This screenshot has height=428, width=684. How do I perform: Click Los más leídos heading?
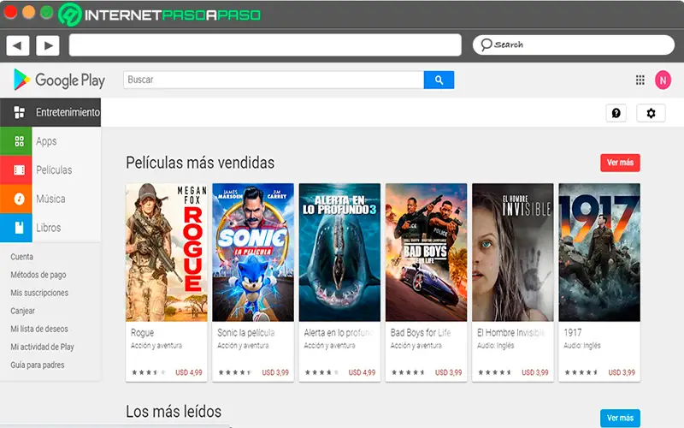[174, 412]
